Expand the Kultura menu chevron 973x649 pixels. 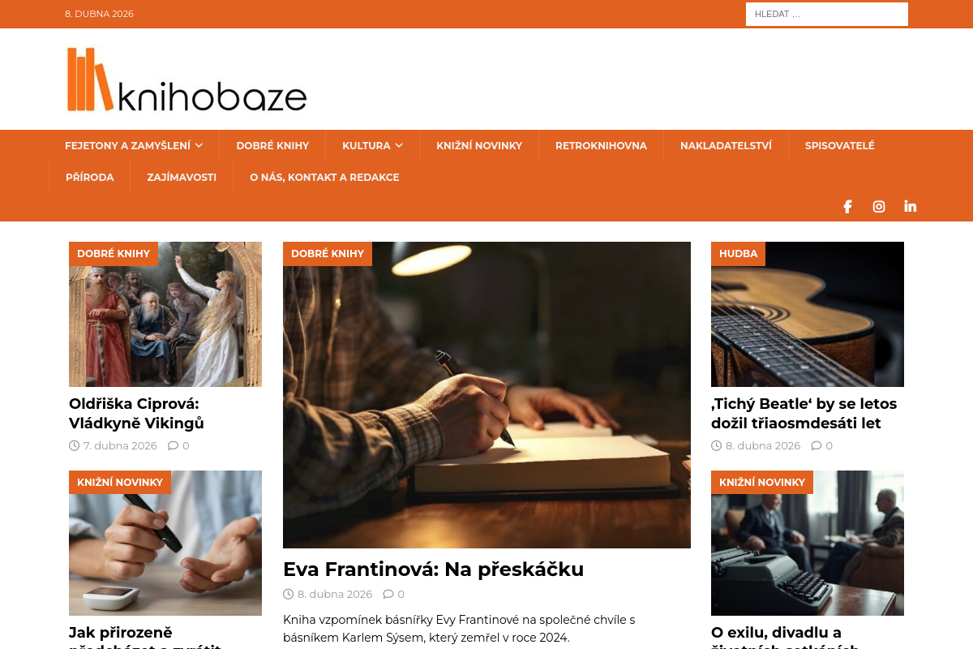(x=399, y=146)
